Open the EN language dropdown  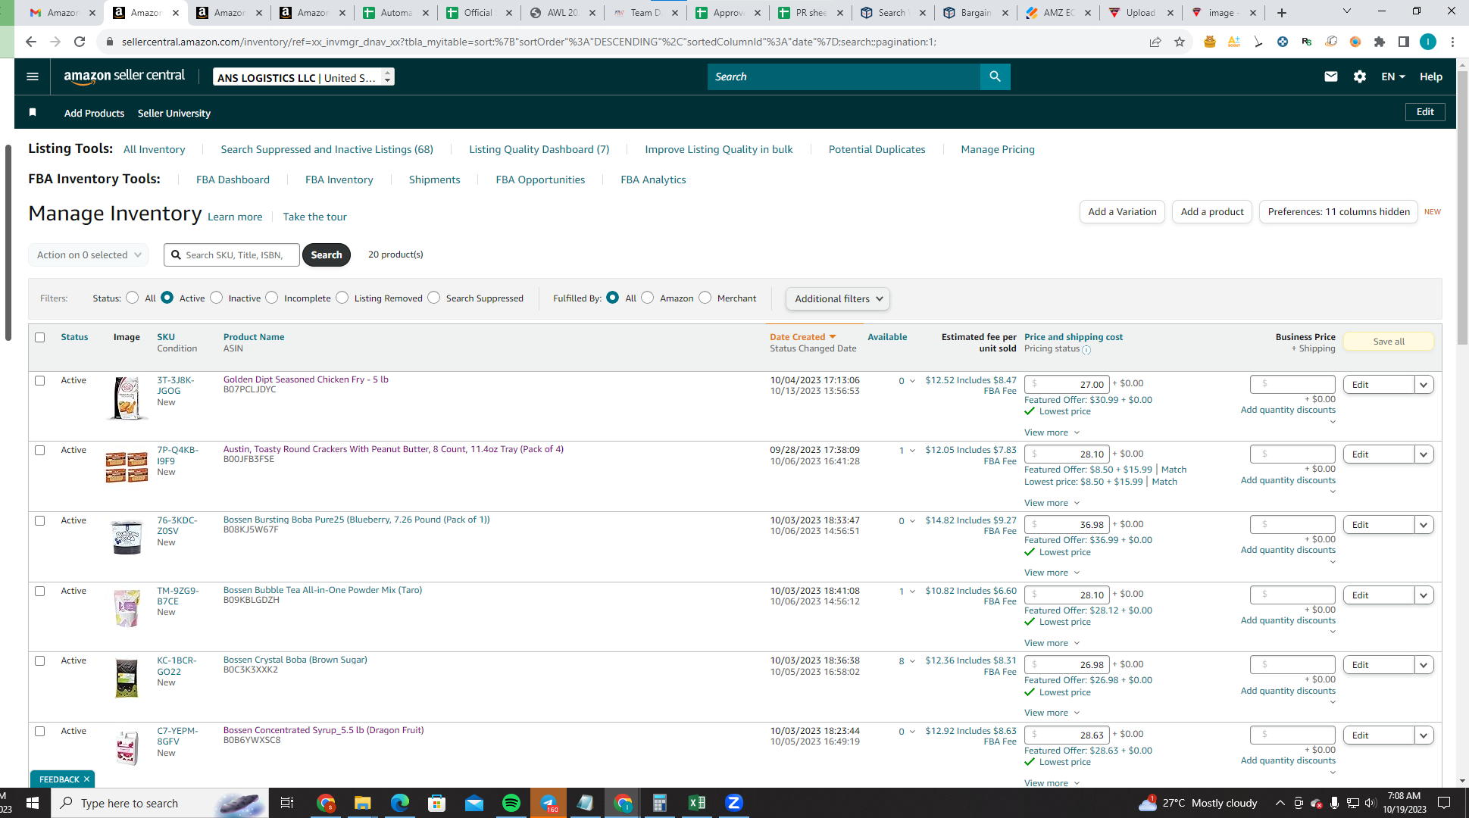point(1393,76)
